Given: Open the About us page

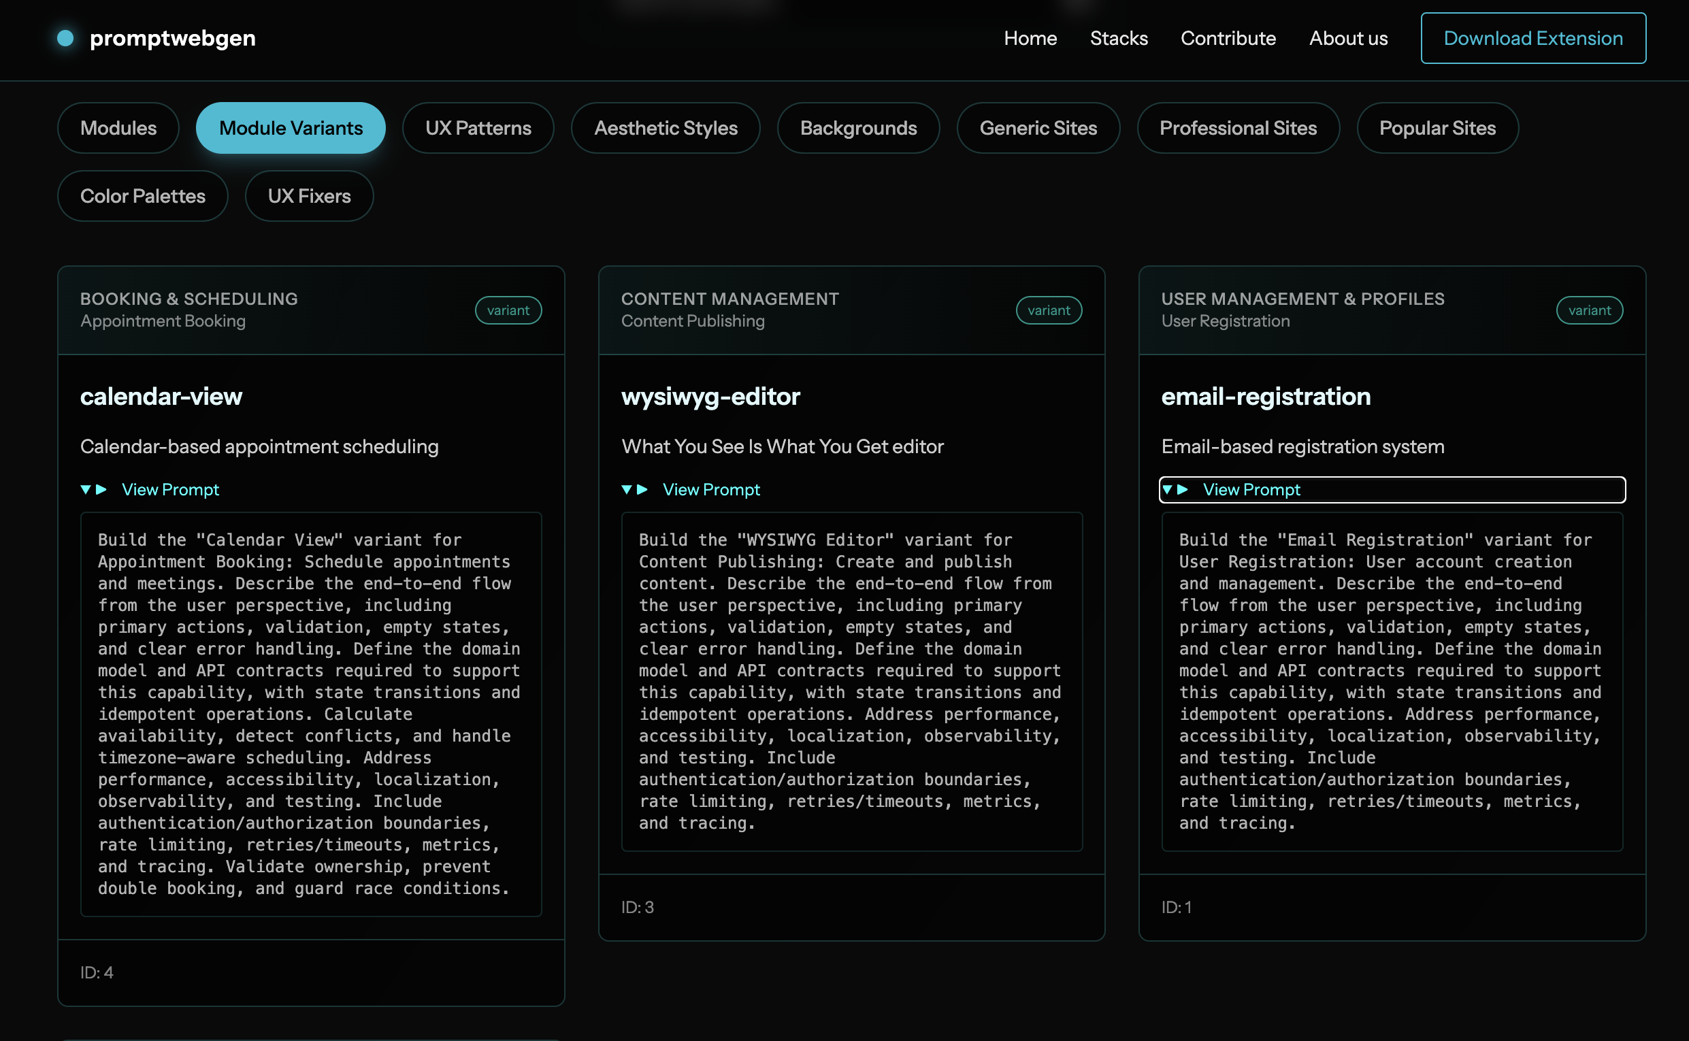Looking at the screenshot, I should [1348, 38].
